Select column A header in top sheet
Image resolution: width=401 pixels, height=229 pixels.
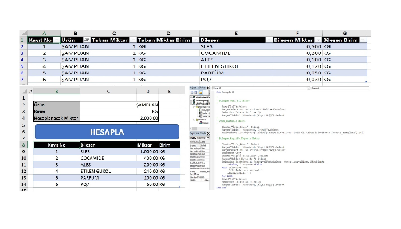coord(44,33)
